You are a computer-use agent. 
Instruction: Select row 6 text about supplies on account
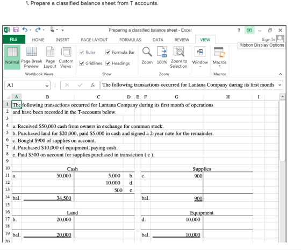coord(54,140)
